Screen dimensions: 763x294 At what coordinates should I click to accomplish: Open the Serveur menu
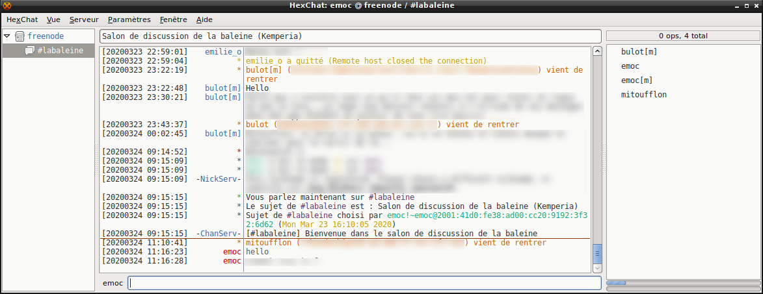point(84,20)
